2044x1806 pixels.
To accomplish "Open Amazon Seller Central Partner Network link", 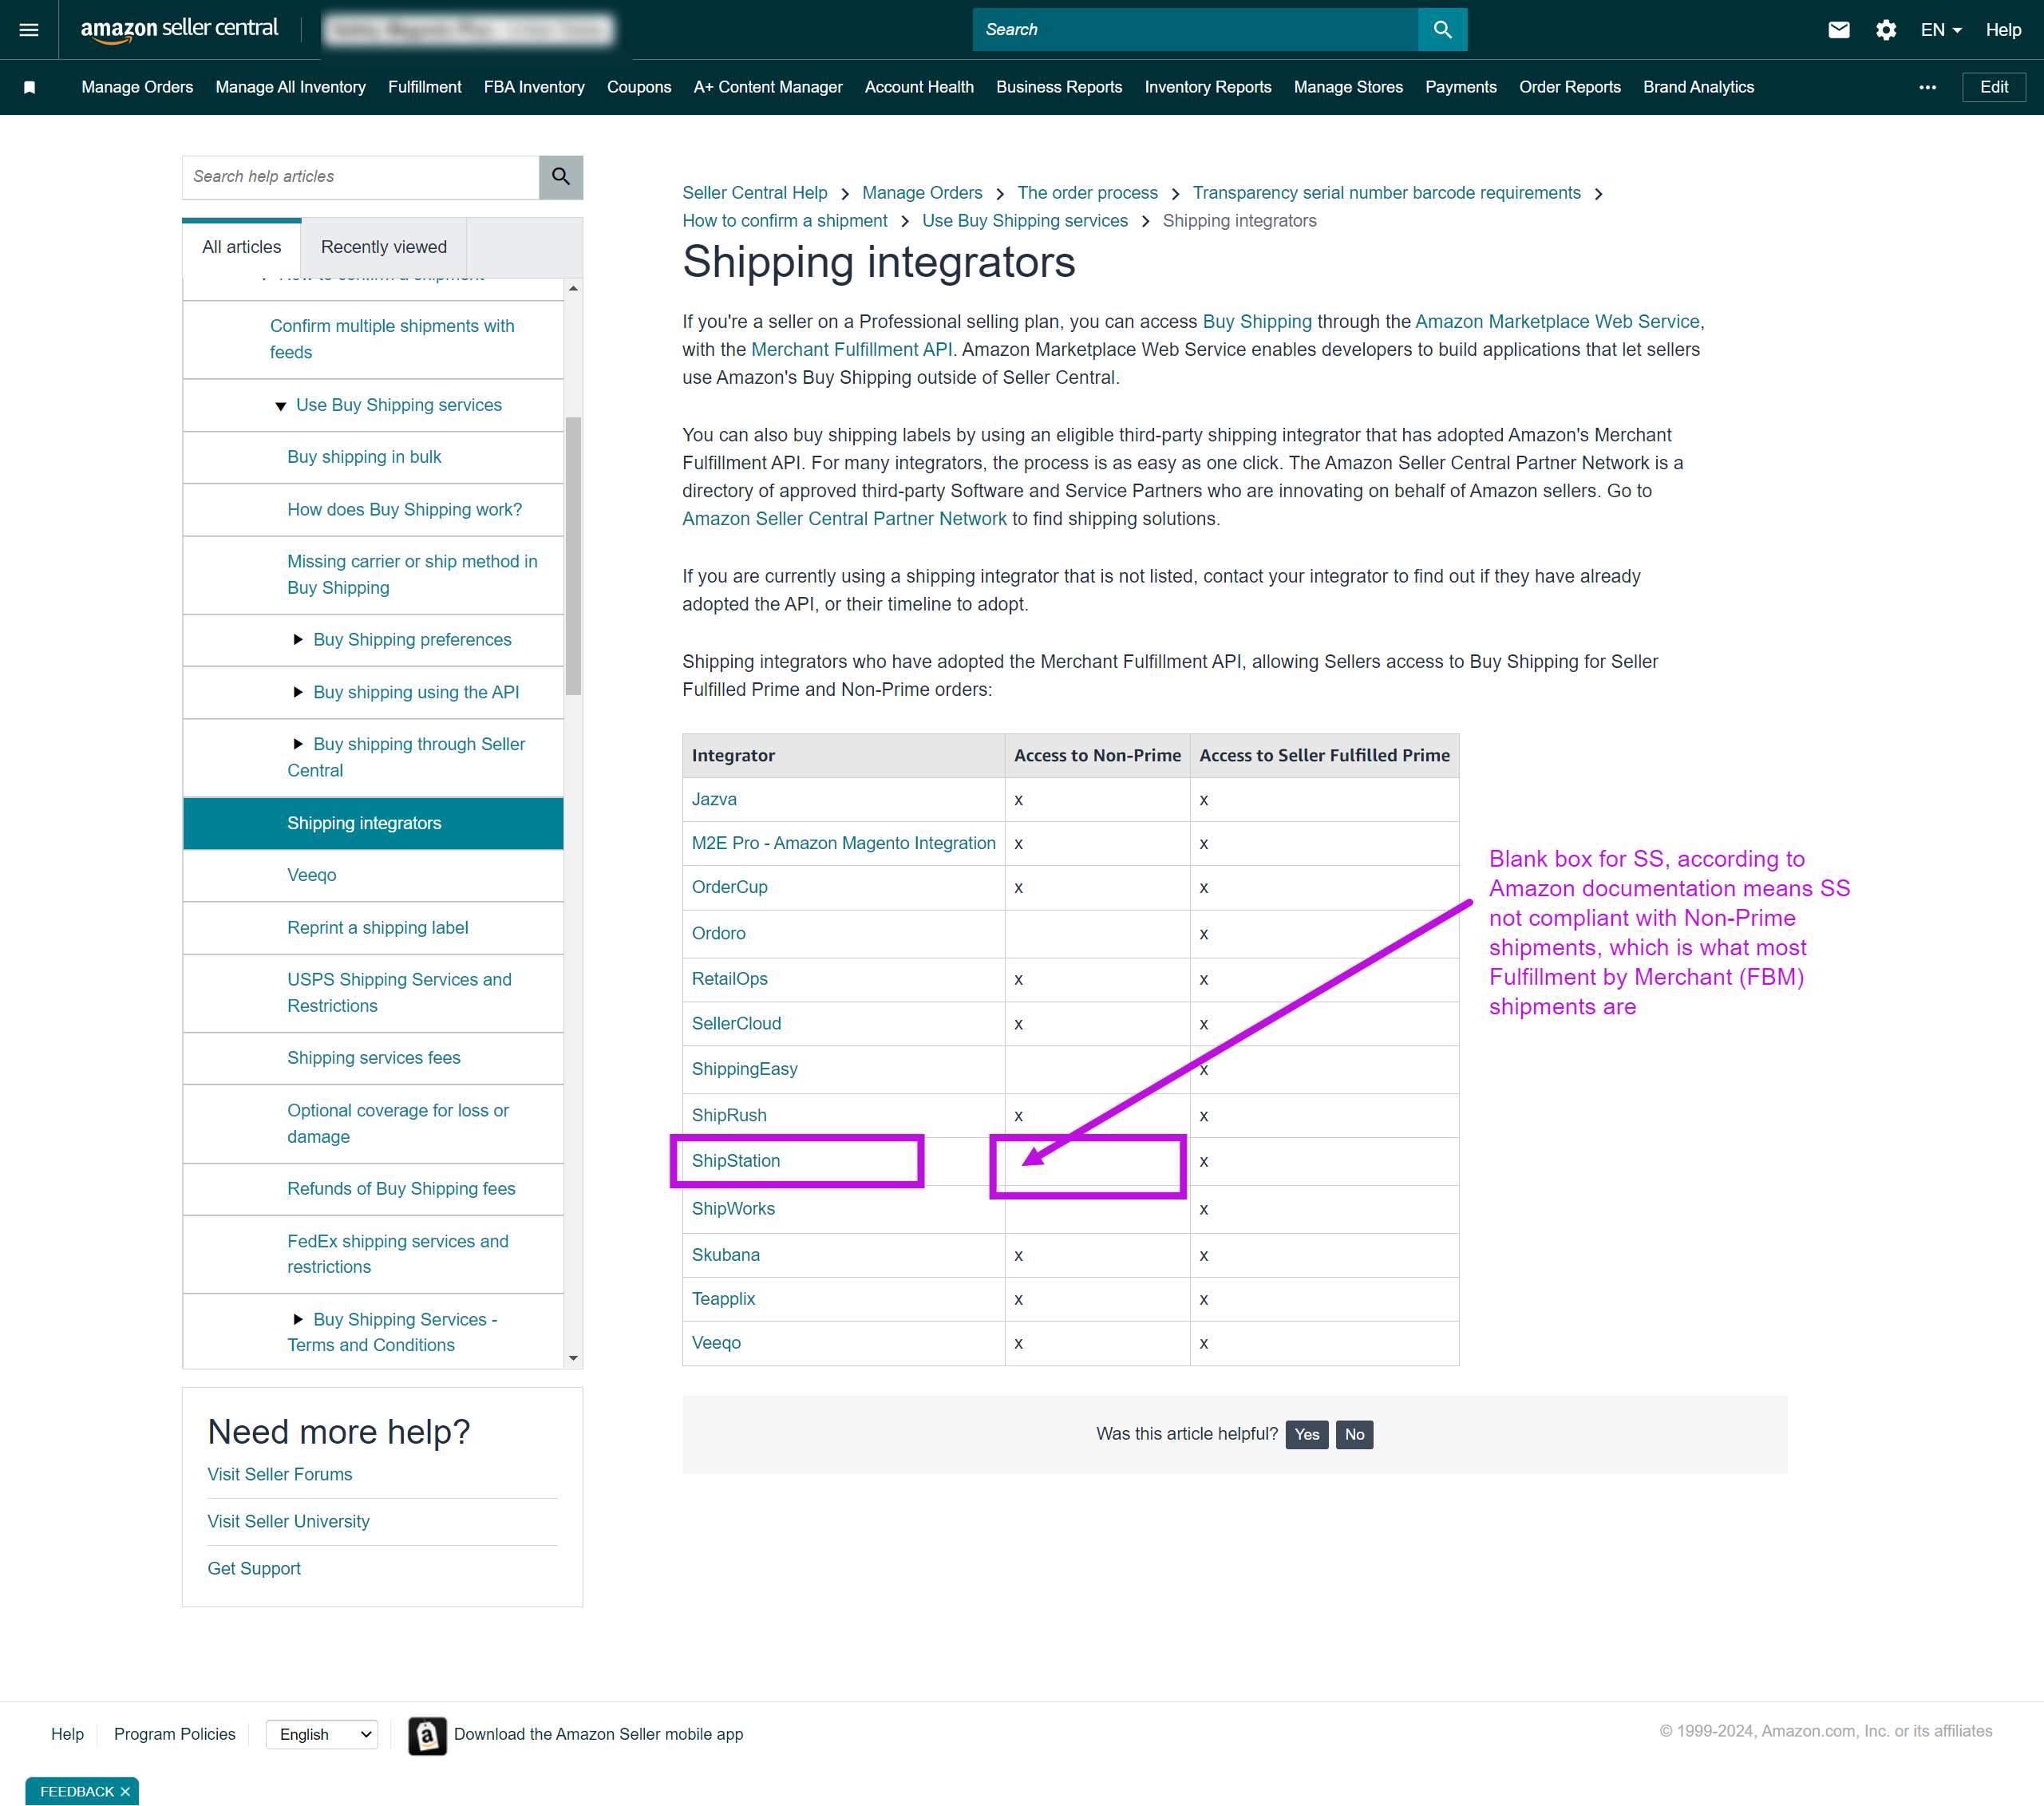I will coord(844,519).
